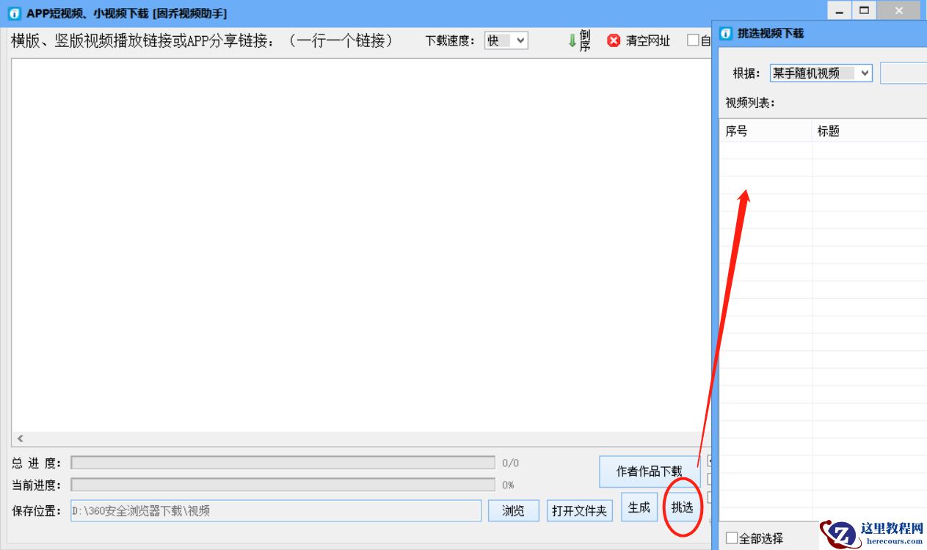Image resolution: width=927 pixels, height=550 pixels.
Task: Click the red 清空网址 X icon
Action: [614, 41]
